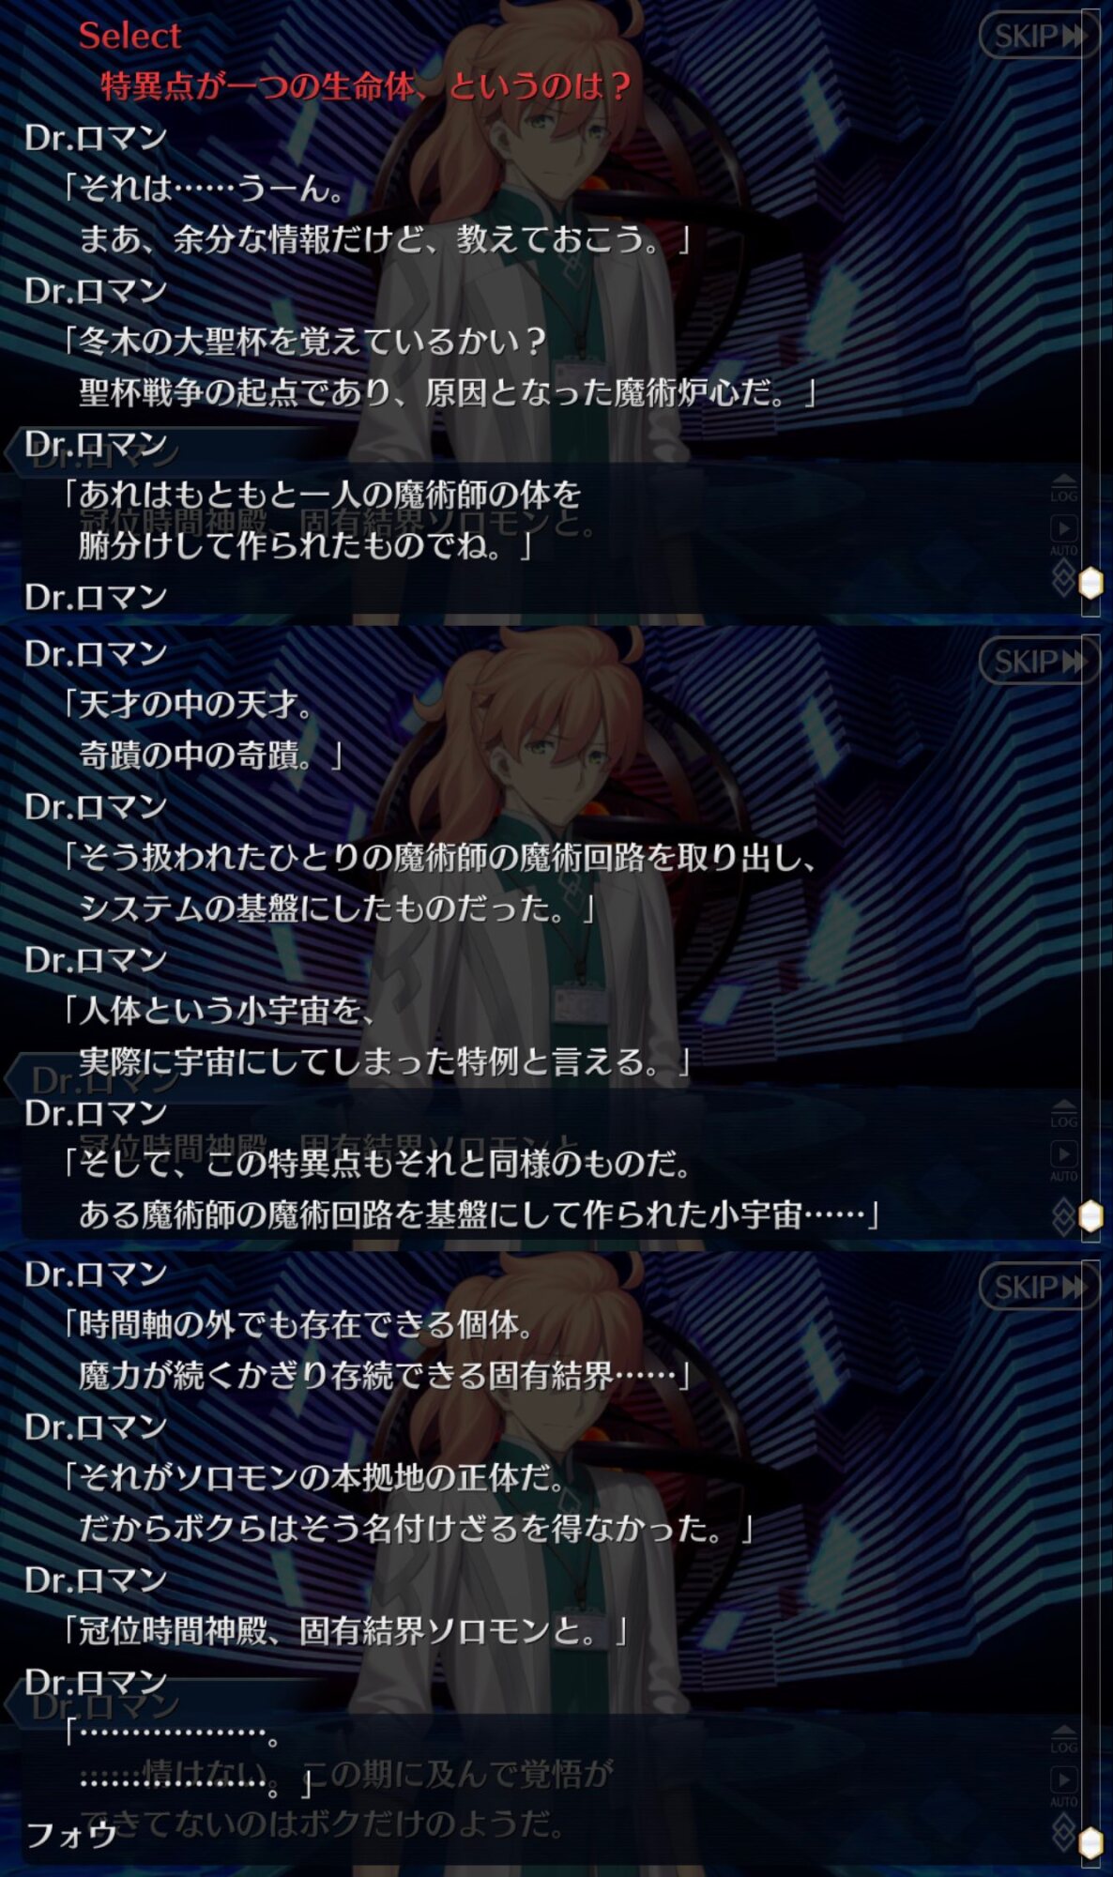Toggle AUTO play icon near 情けない dialogue
This screenshot has height=1877, width=1113.
pos(1063,1787)
